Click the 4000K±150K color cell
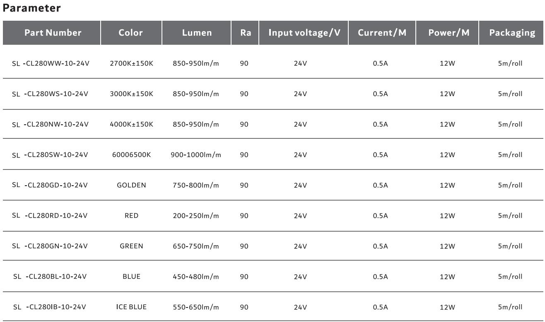Viewport: 545px width, 322px height. point(131,124)
